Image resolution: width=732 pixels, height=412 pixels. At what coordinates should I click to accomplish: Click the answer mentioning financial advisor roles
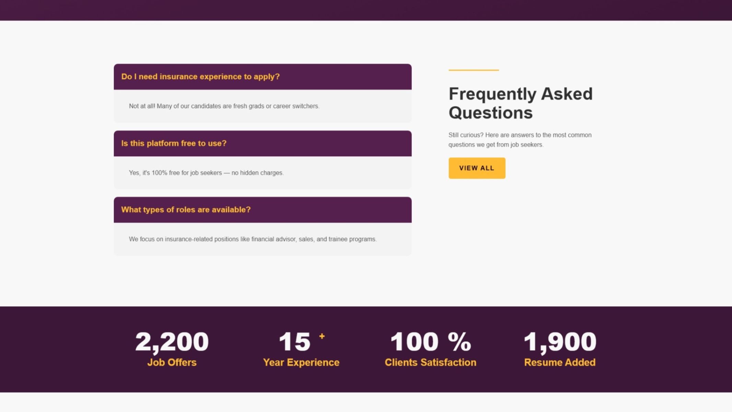253,239
